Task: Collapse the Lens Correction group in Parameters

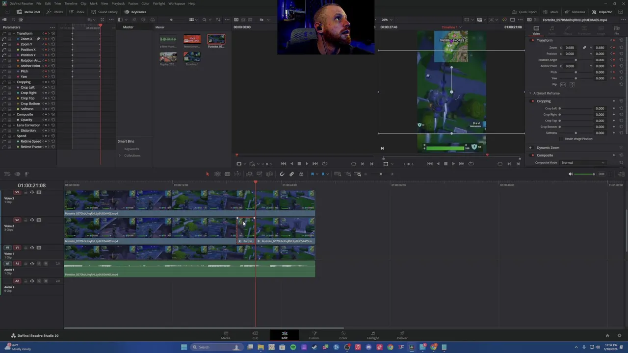Action: 14,125
